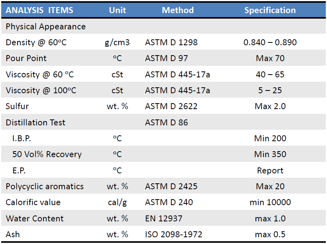Select the Unit column header
Viewport: 327px width, 244px height.
117,10
